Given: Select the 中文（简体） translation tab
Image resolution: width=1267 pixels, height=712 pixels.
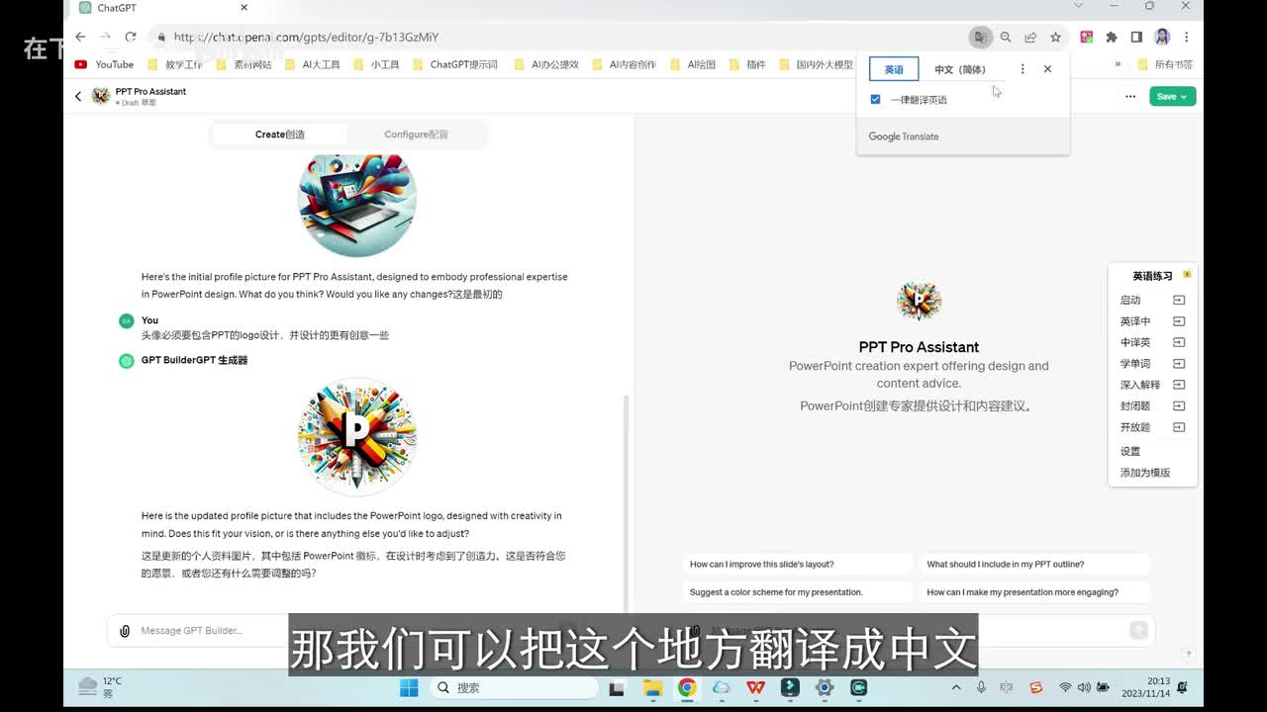Looking at the screenshot, I should click(x=960, y=69).
